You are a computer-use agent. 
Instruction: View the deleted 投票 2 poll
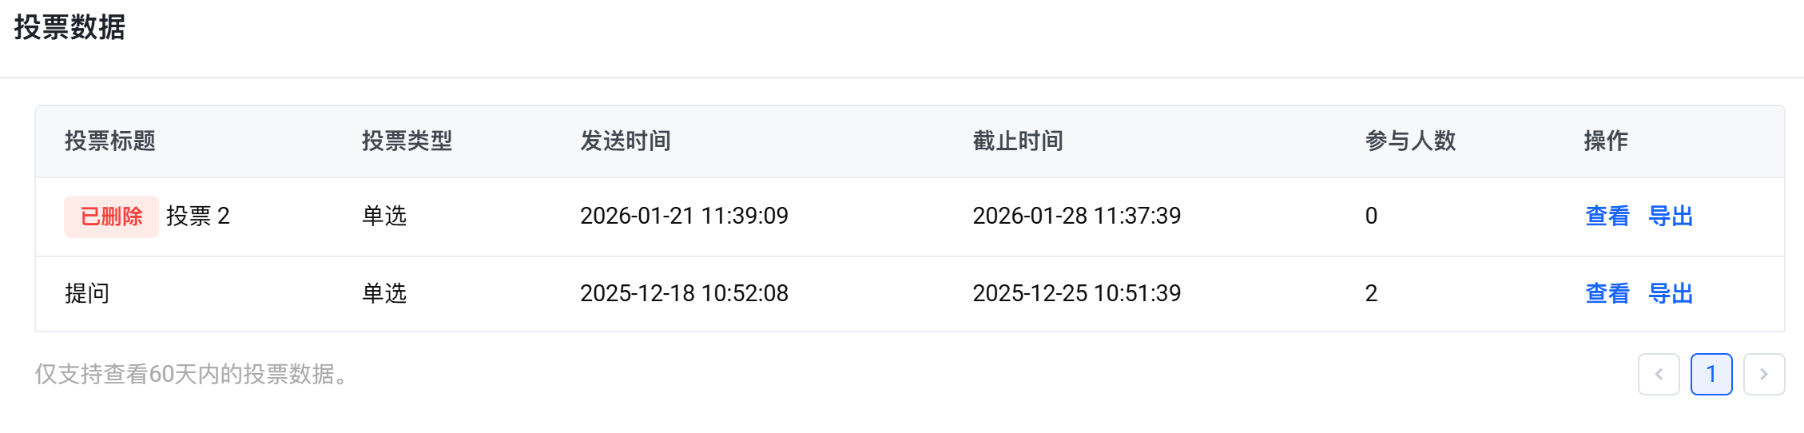(1607, 216)
